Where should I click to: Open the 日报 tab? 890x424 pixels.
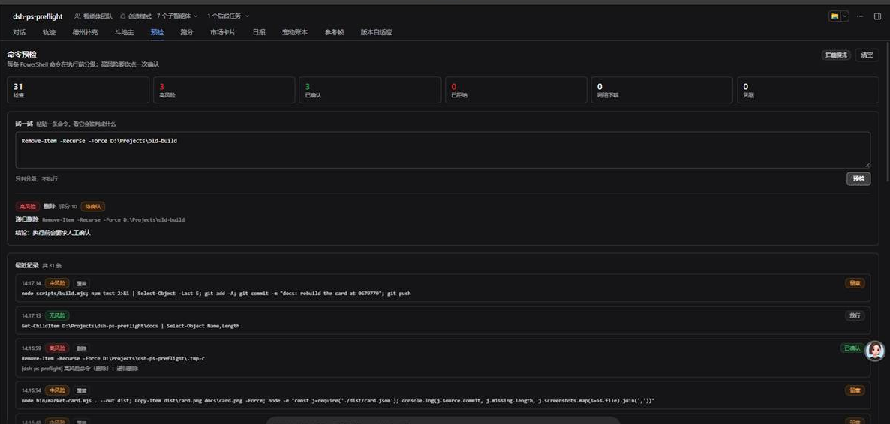[259, 32]
